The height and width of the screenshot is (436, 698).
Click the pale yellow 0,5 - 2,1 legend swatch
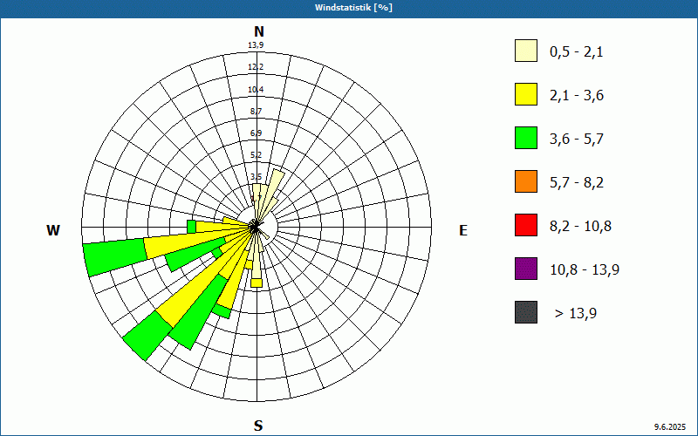tap(526, 51)
